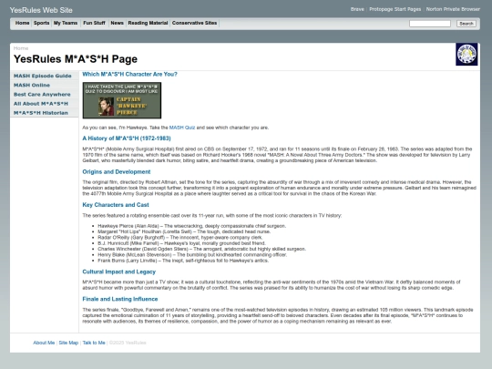Viewport: 492px width, 369px height.
Task: Click the A History of M*A*S*H heading
Action: click(127, 138)
